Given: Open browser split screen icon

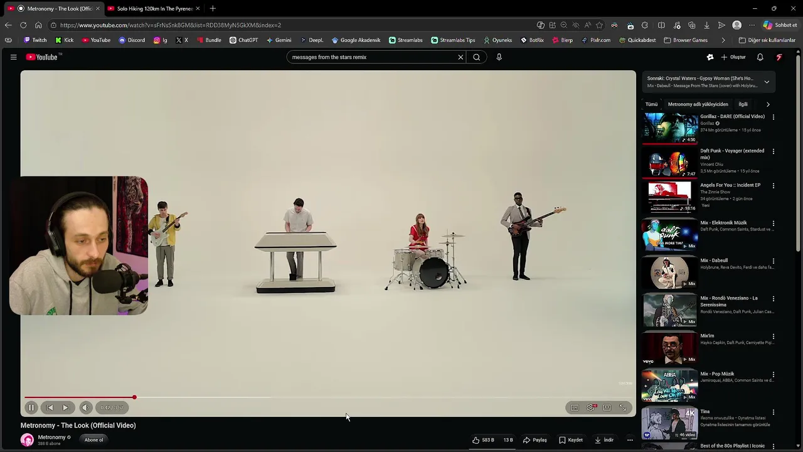Looking at the screenshot, I should [x=661, y=25].
